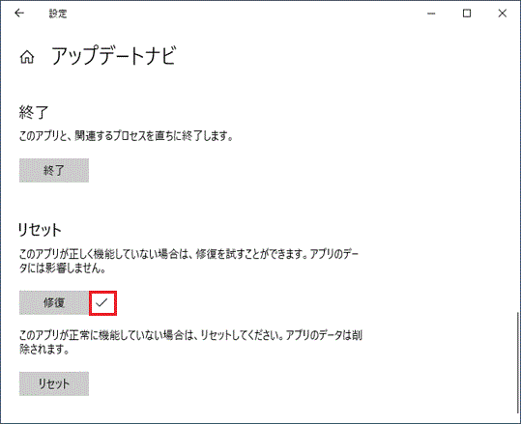Click the 修復 repair button

click(x=54, y=302)
